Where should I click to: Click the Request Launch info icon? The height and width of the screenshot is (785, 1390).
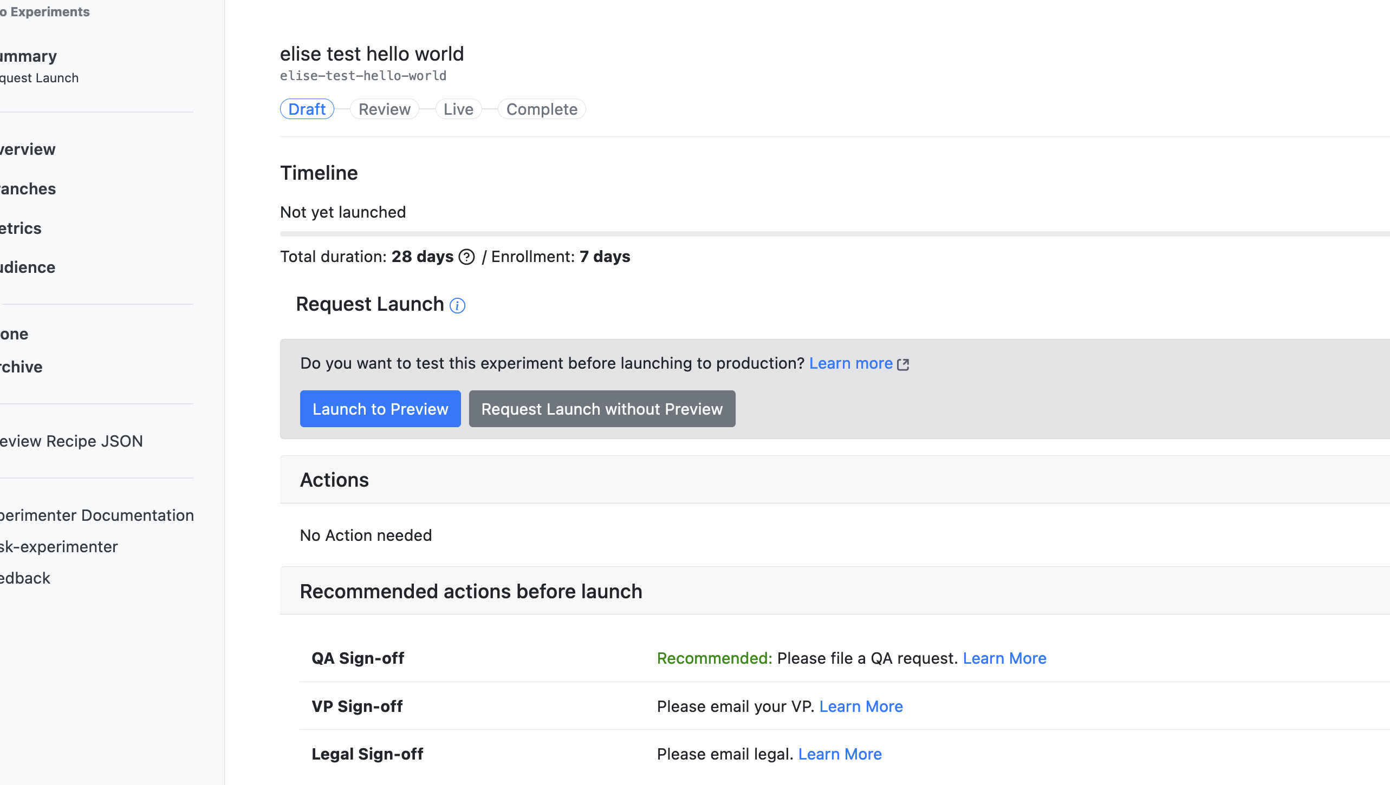(x=457, y=306)
